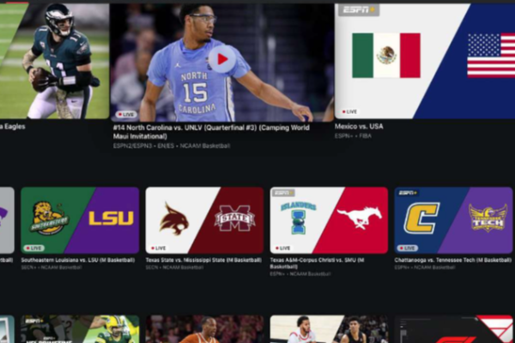Click the LIVE badge on Texas State card
This screenshot has height=343, width=515.
158,248
